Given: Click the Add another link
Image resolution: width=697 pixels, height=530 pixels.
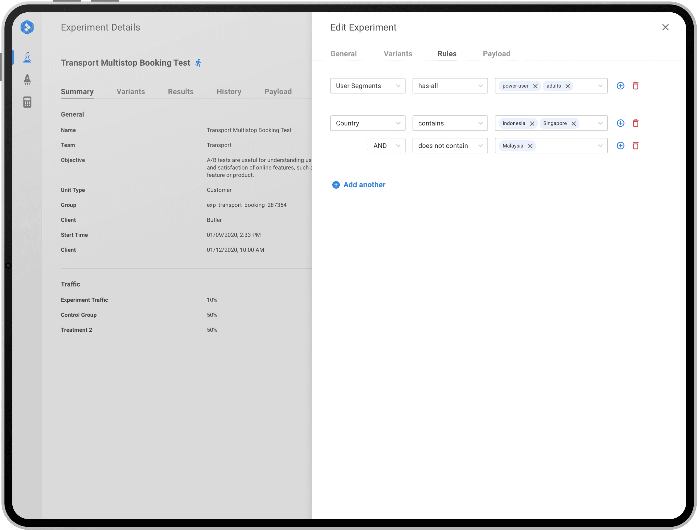Looking at the screenshot, I should point(364,185).
